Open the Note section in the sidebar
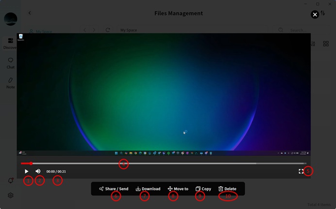Screen dimensions: 336x209 coord(10,82)
